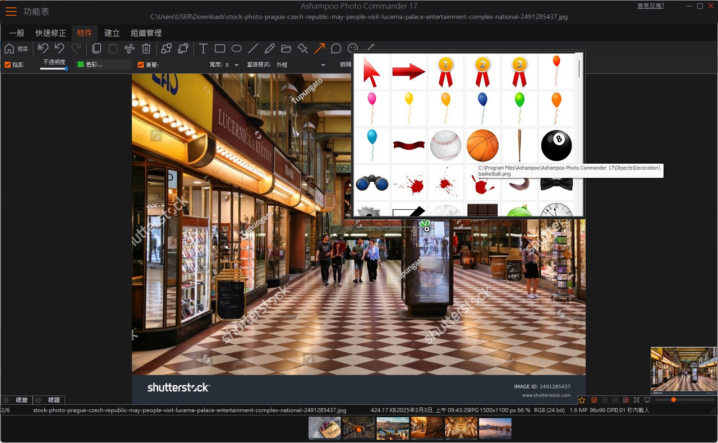Select the Rectangle shape tool
This screenshot has height=443, width=718.
pos(220,49)
